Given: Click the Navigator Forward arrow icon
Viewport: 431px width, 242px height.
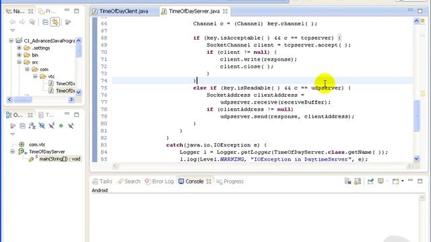Looking at the screenshot, I should coord(22,22).
